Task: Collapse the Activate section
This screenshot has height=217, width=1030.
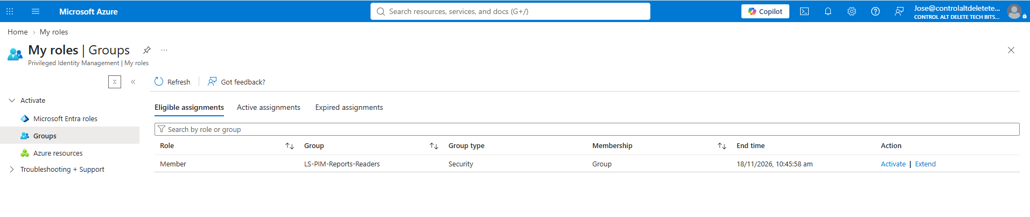Action: click(x=12, y=100)
